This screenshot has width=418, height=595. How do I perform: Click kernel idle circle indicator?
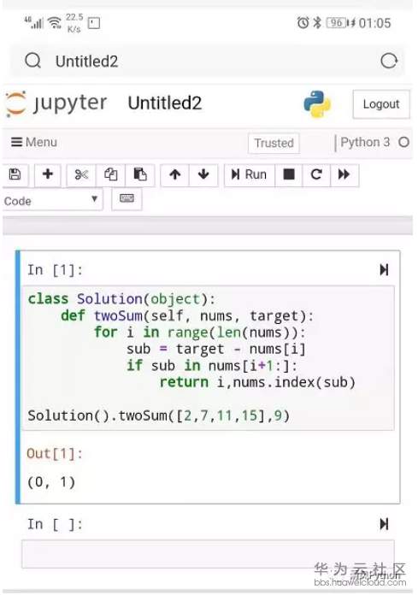(x=404, y=142)
